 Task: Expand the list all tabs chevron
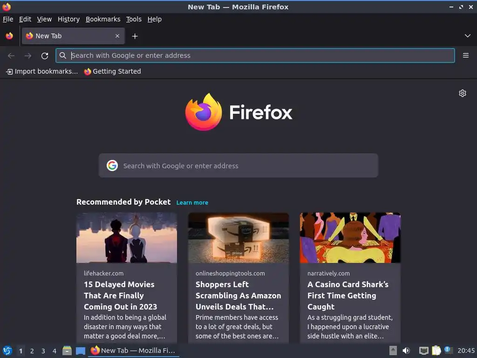pyautogui.click(x=468, y=36)
